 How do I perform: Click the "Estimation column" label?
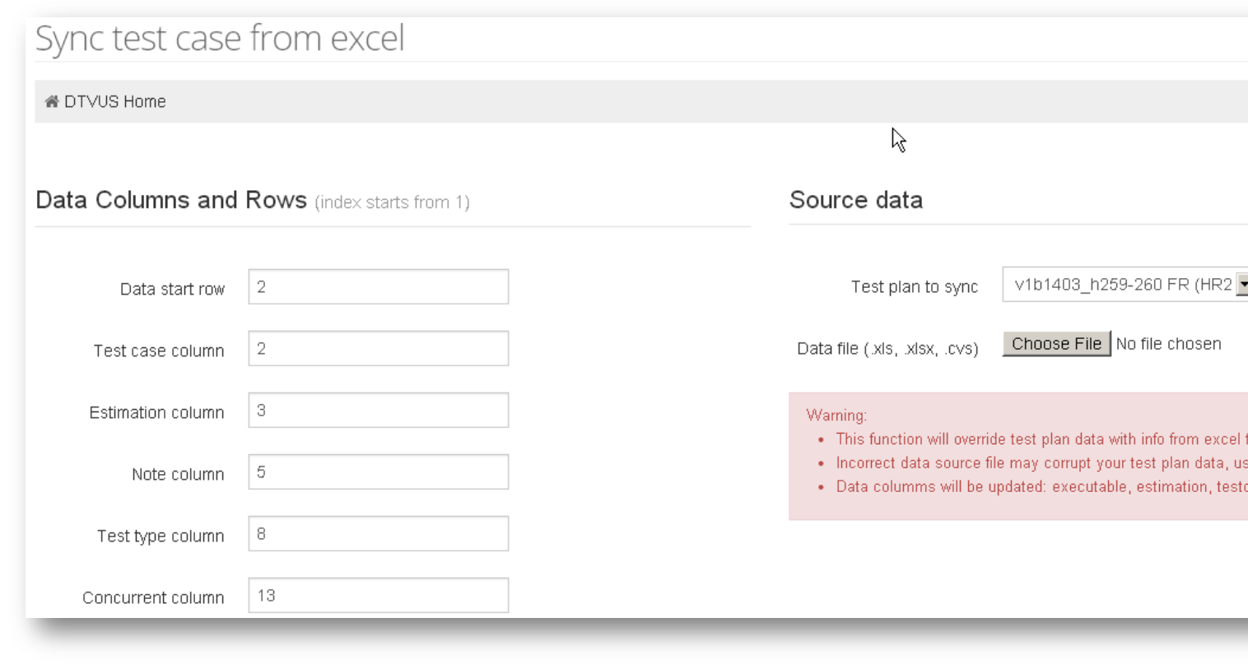(x=156, y=412)
